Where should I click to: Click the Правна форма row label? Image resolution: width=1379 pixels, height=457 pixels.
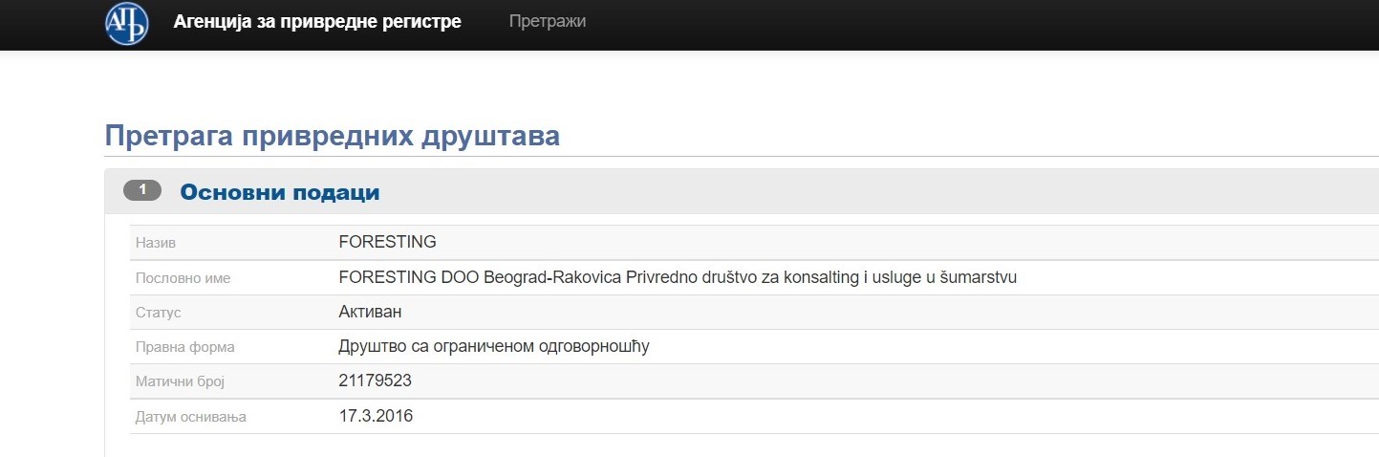coord(184,347)
